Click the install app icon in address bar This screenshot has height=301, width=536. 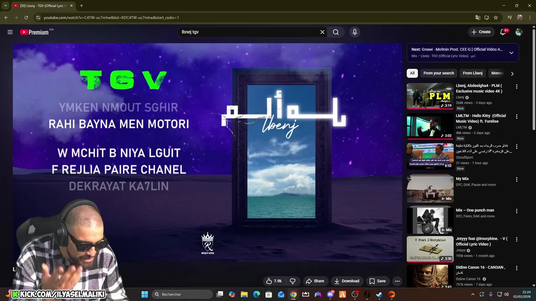point(487,18)
